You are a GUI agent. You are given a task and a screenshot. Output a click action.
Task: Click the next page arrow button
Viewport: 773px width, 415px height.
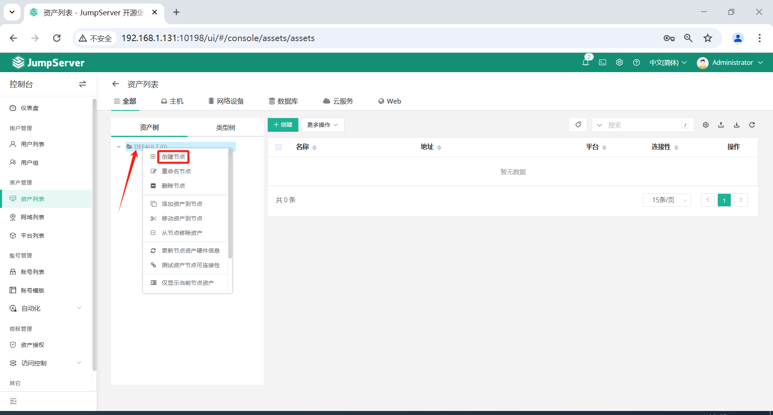click(741, 200)
